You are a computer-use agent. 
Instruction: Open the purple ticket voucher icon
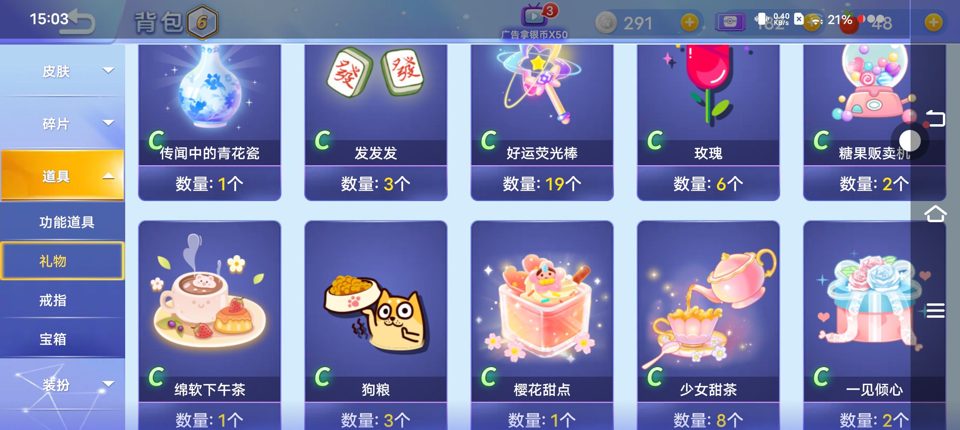pos(730,22)
